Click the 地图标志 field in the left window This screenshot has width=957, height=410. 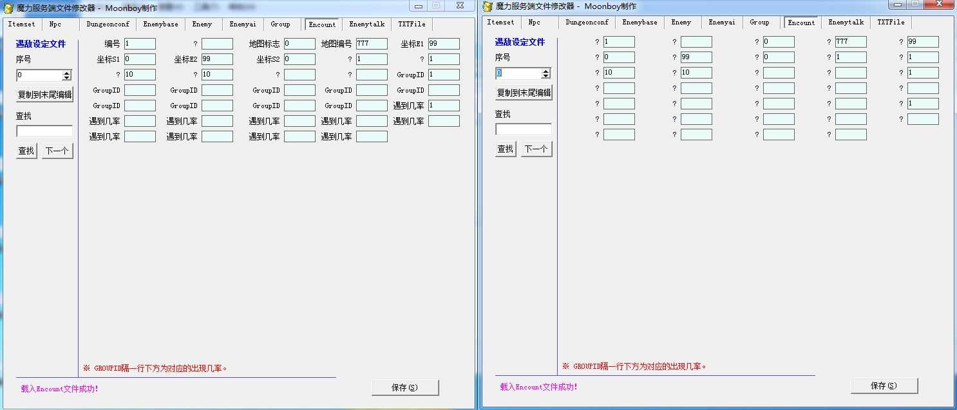point(299,44)
